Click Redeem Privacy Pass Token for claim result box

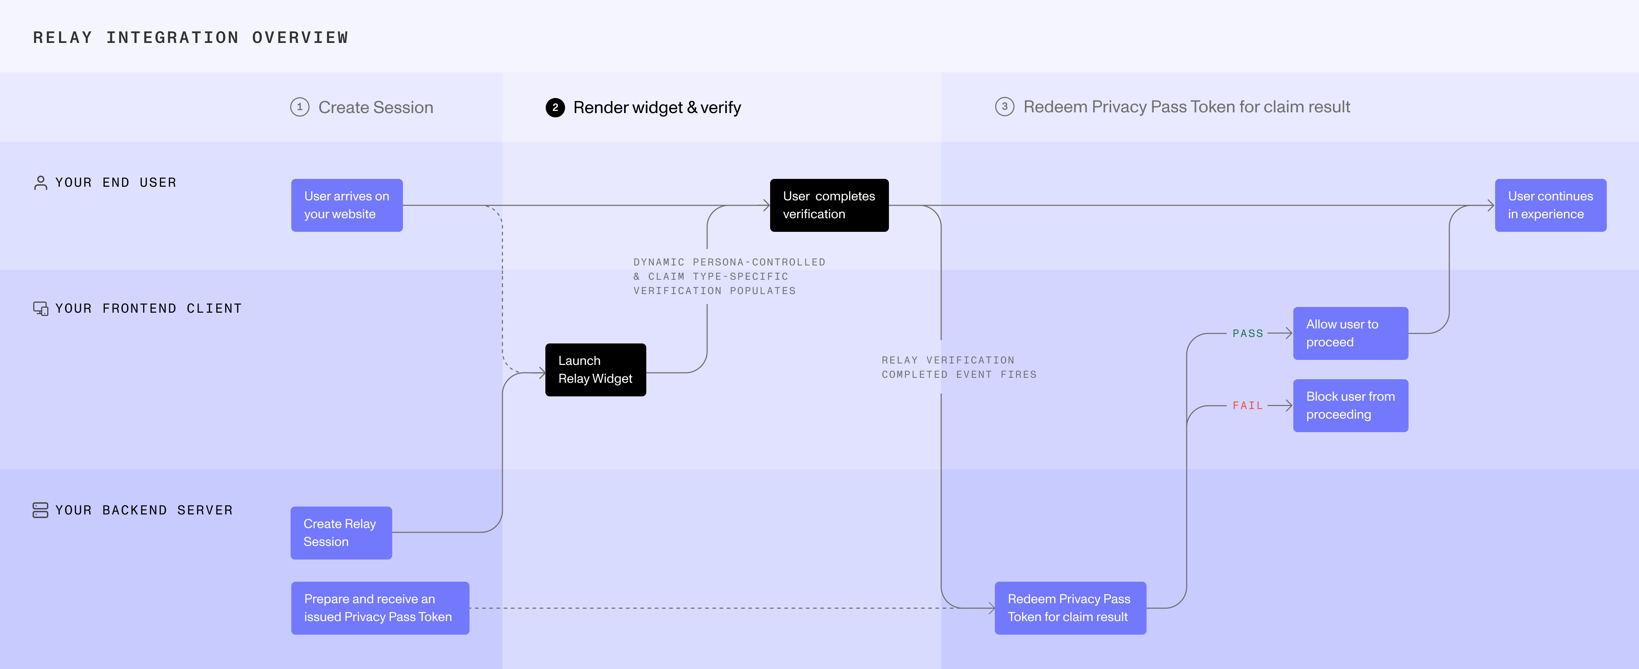[x=1070, y=608]
